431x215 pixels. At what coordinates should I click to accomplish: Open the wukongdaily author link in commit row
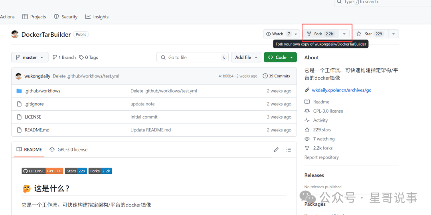(x=38, y=76)
